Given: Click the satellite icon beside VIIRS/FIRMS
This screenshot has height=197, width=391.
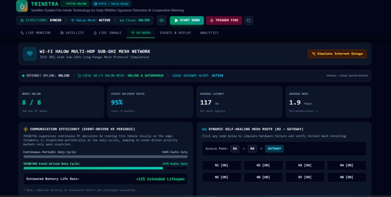Looking at the screenshot, I should (x=22, y=20).
